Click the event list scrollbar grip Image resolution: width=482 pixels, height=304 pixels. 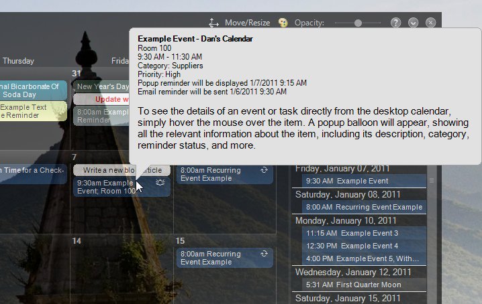[432, 180]
